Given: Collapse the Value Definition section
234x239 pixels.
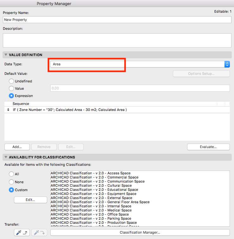Looking at the screenshot, I should 6,55.
